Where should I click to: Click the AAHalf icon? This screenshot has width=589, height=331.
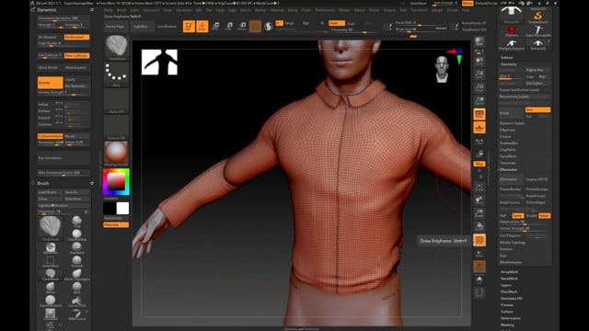[479, 100]
